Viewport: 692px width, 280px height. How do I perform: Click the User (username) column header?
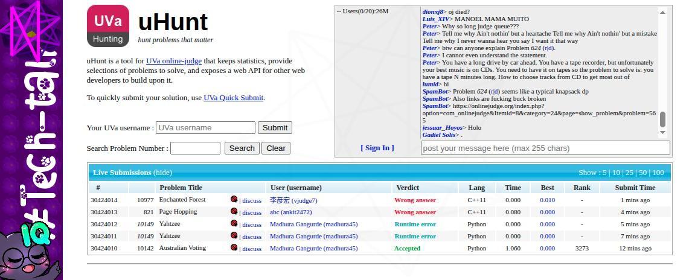click(296, 188)
